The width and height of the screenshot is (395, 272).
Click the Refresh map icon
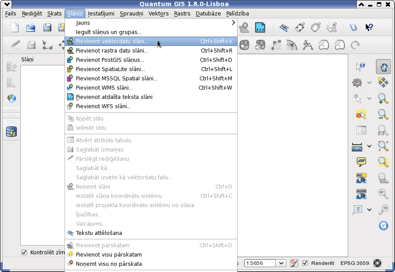(x=383, y=226)
